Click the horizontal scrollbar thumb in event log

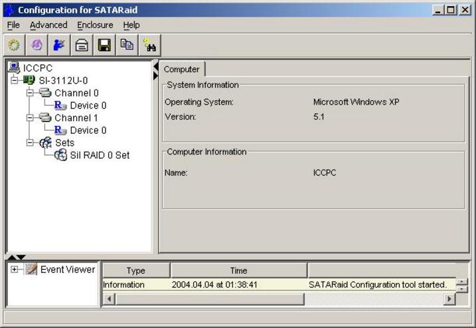[x=210, y=300]
